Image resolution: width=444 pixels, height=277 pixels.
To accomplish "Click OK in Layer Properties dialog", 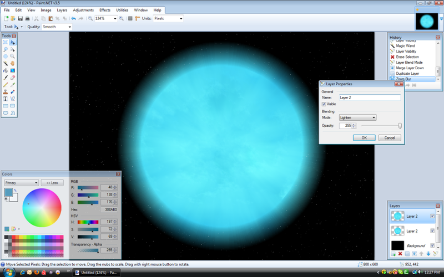I will pos(364,137).
